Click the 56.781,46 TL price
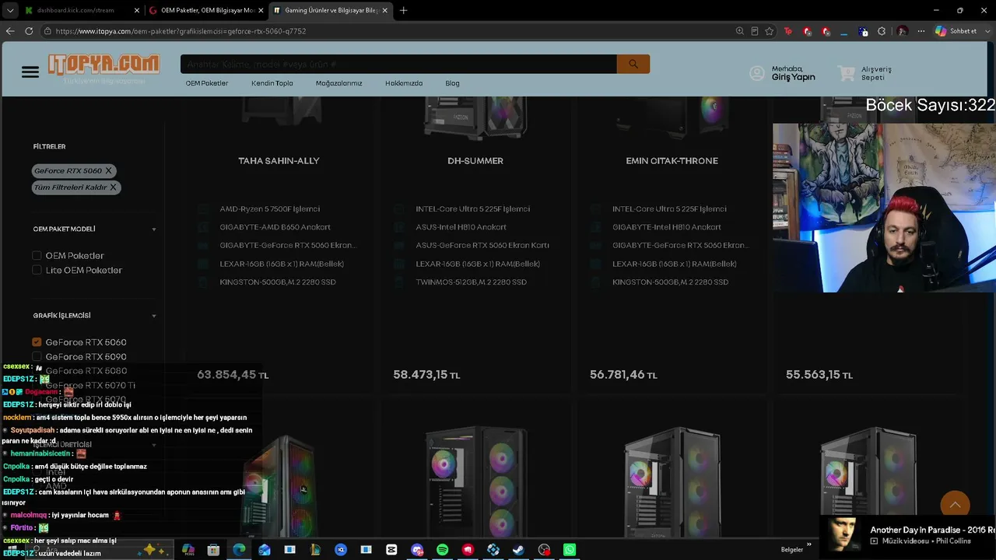The width and height of the screenshot is (996, 560). [x=623, y=375]
